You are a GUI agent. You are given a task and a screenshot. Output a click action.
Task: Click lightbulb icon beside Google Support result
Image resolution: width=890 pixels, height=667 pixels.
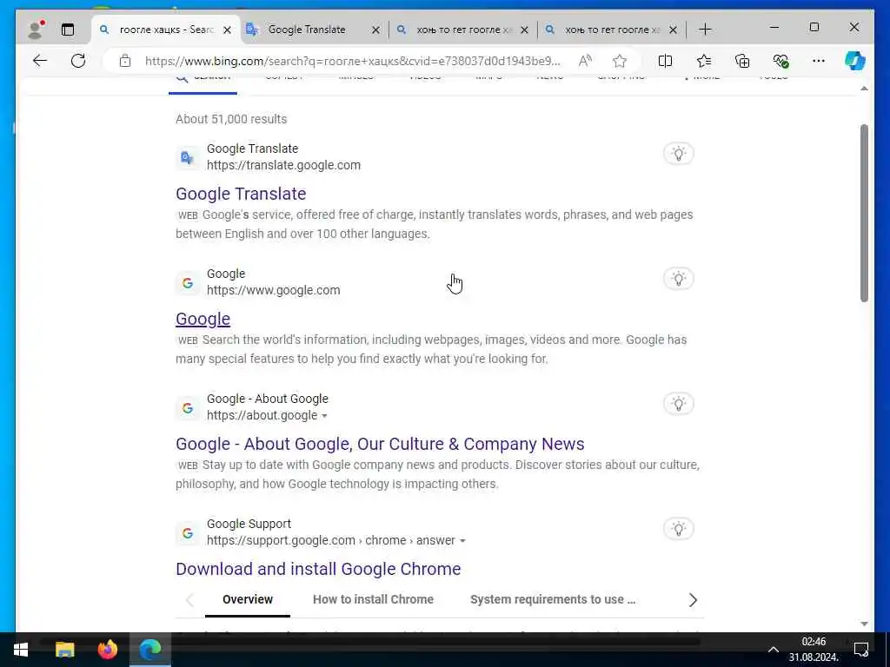click(678, 529)
